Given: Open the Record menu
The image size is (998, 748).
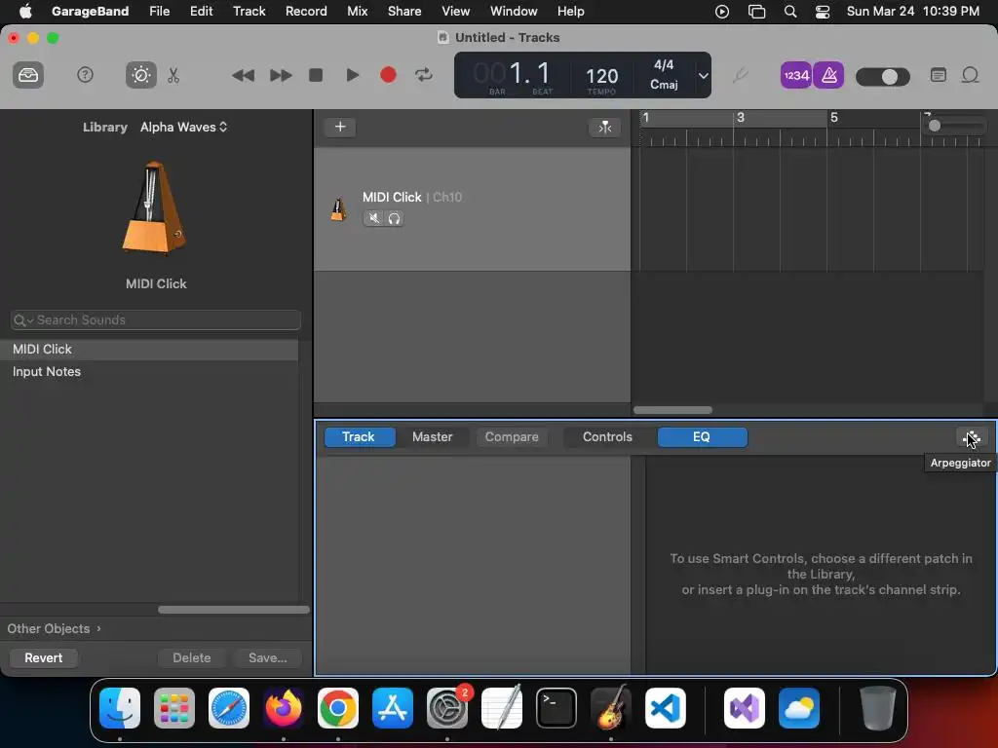Looking at the screenshot, I should (x=306, y=11).
